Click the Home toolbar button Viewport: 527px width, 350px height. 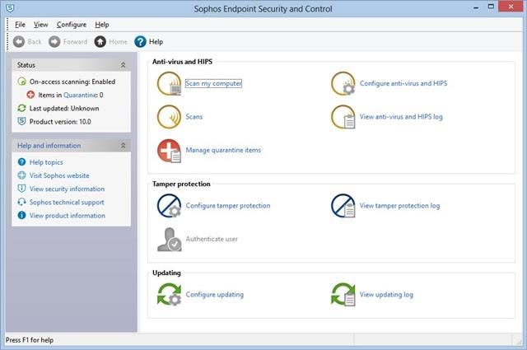pyautogui.click(x=110, y=42)
